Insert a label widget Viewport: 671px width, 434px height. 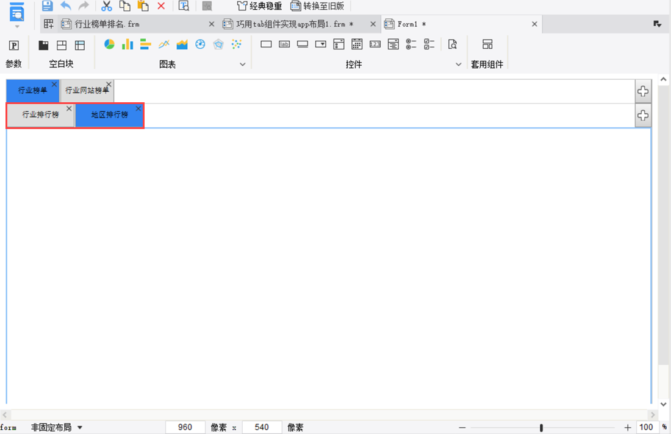click(284, 44)
